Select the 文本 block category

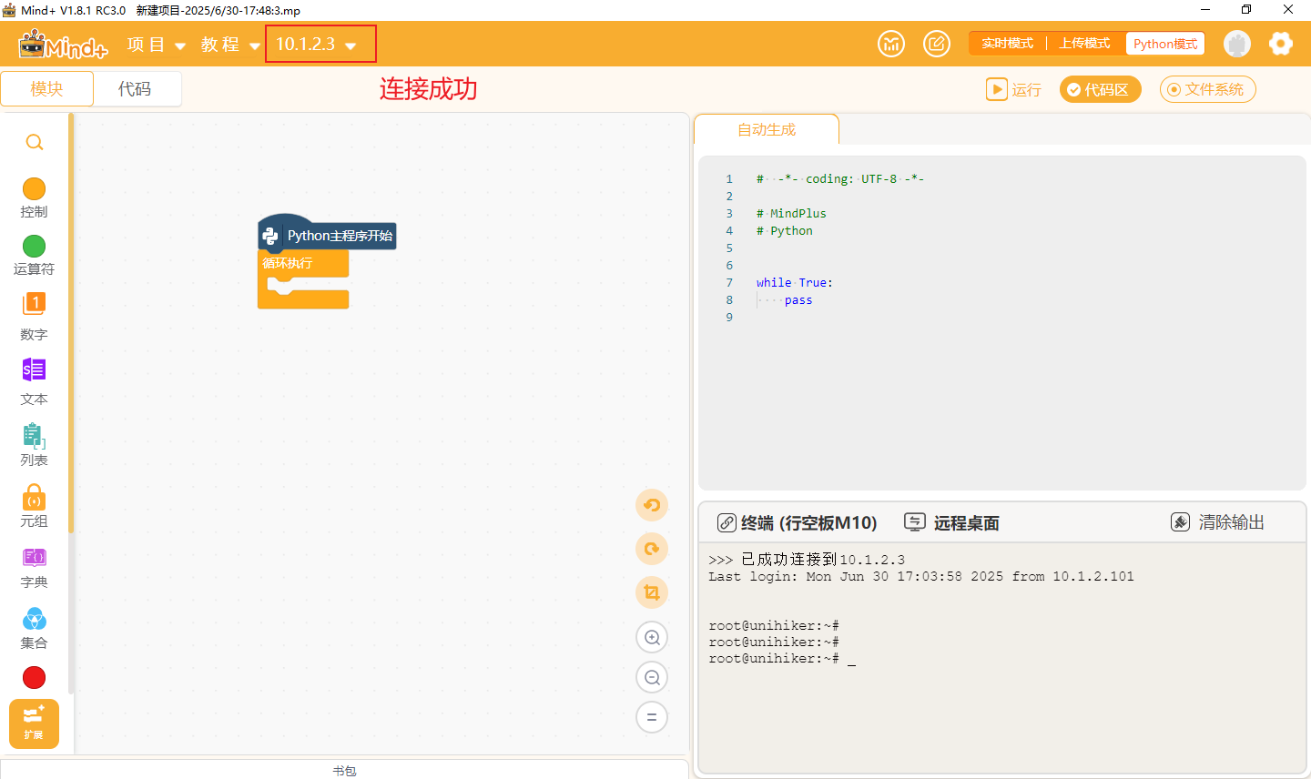pos(34,382)
